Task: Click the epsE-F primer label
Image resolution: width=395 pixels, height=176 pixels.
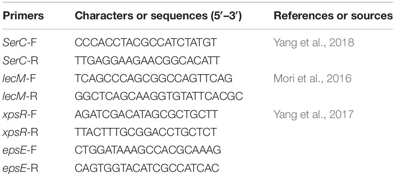Action: click(x=20, y=150)
